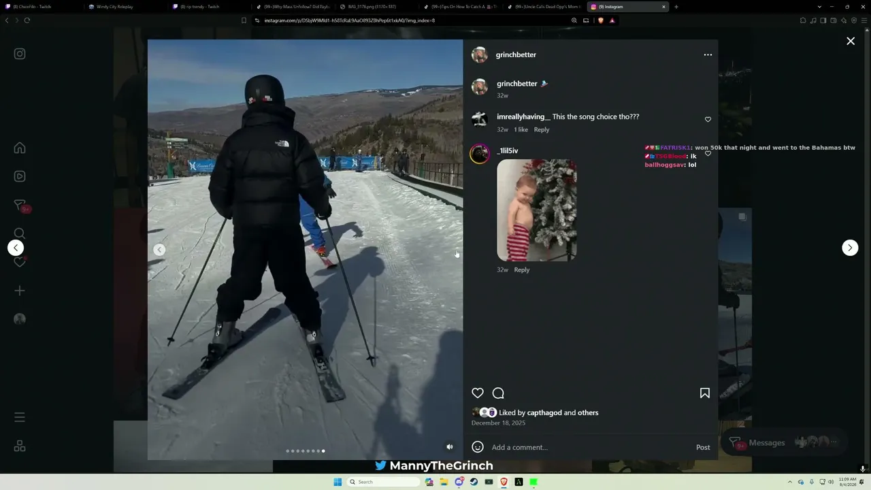The image size is (871, 490).
Task: Save the post with bookmark icon
Action: click(x=705, y=393)
